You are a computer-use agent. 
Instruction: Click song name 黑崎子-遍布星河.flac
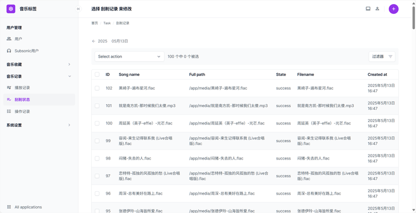(137, 88)
